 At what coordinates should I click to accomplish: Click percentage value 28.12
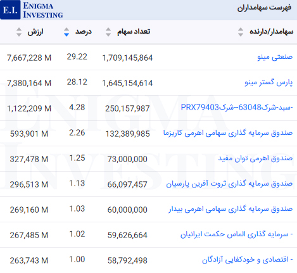[77, 82]
